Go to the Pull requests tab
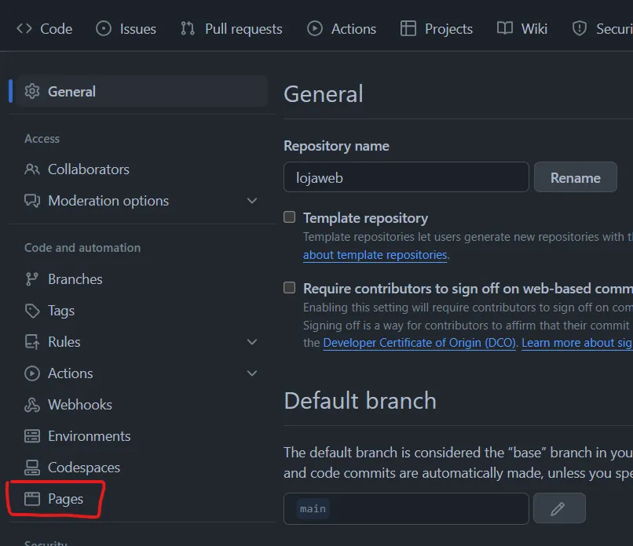This screenshot has height=546, width=633. click(x=232, y=28)
